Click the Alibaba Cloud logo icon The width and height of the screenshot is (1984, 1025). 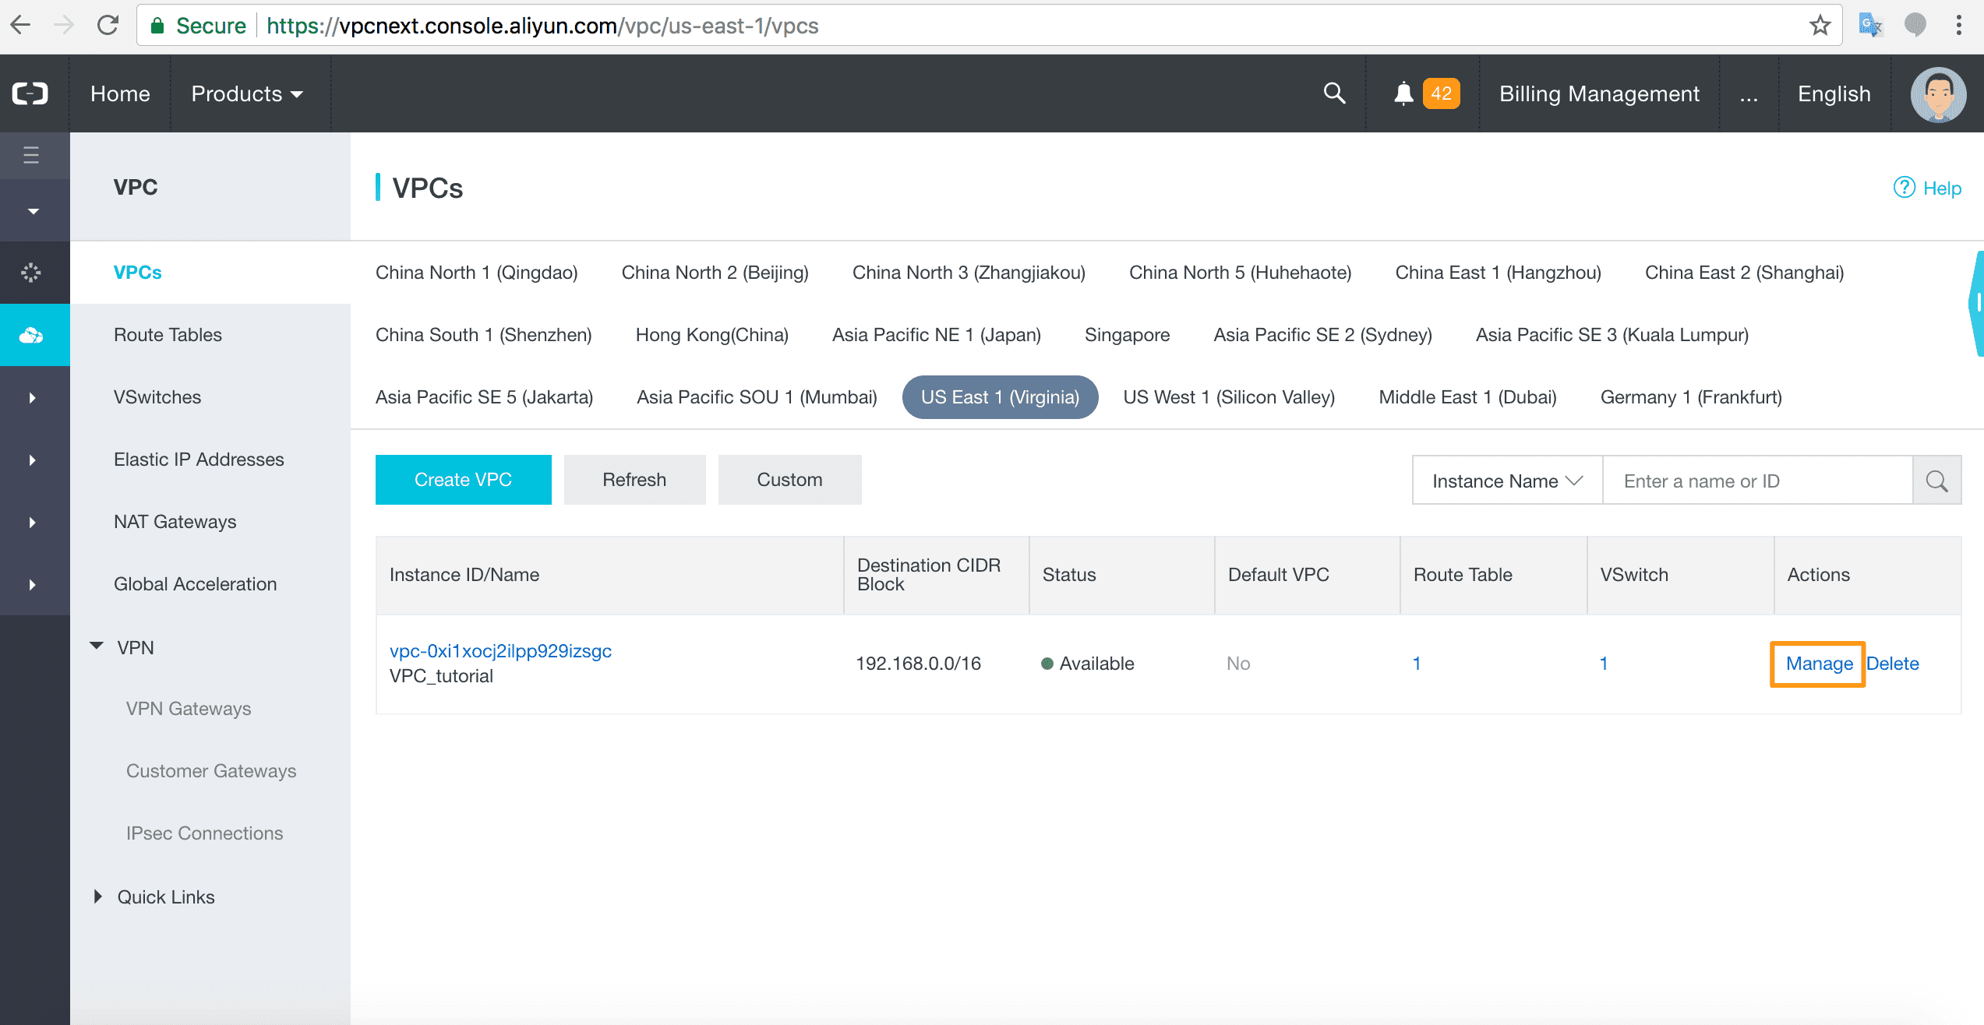coord(30,93)
